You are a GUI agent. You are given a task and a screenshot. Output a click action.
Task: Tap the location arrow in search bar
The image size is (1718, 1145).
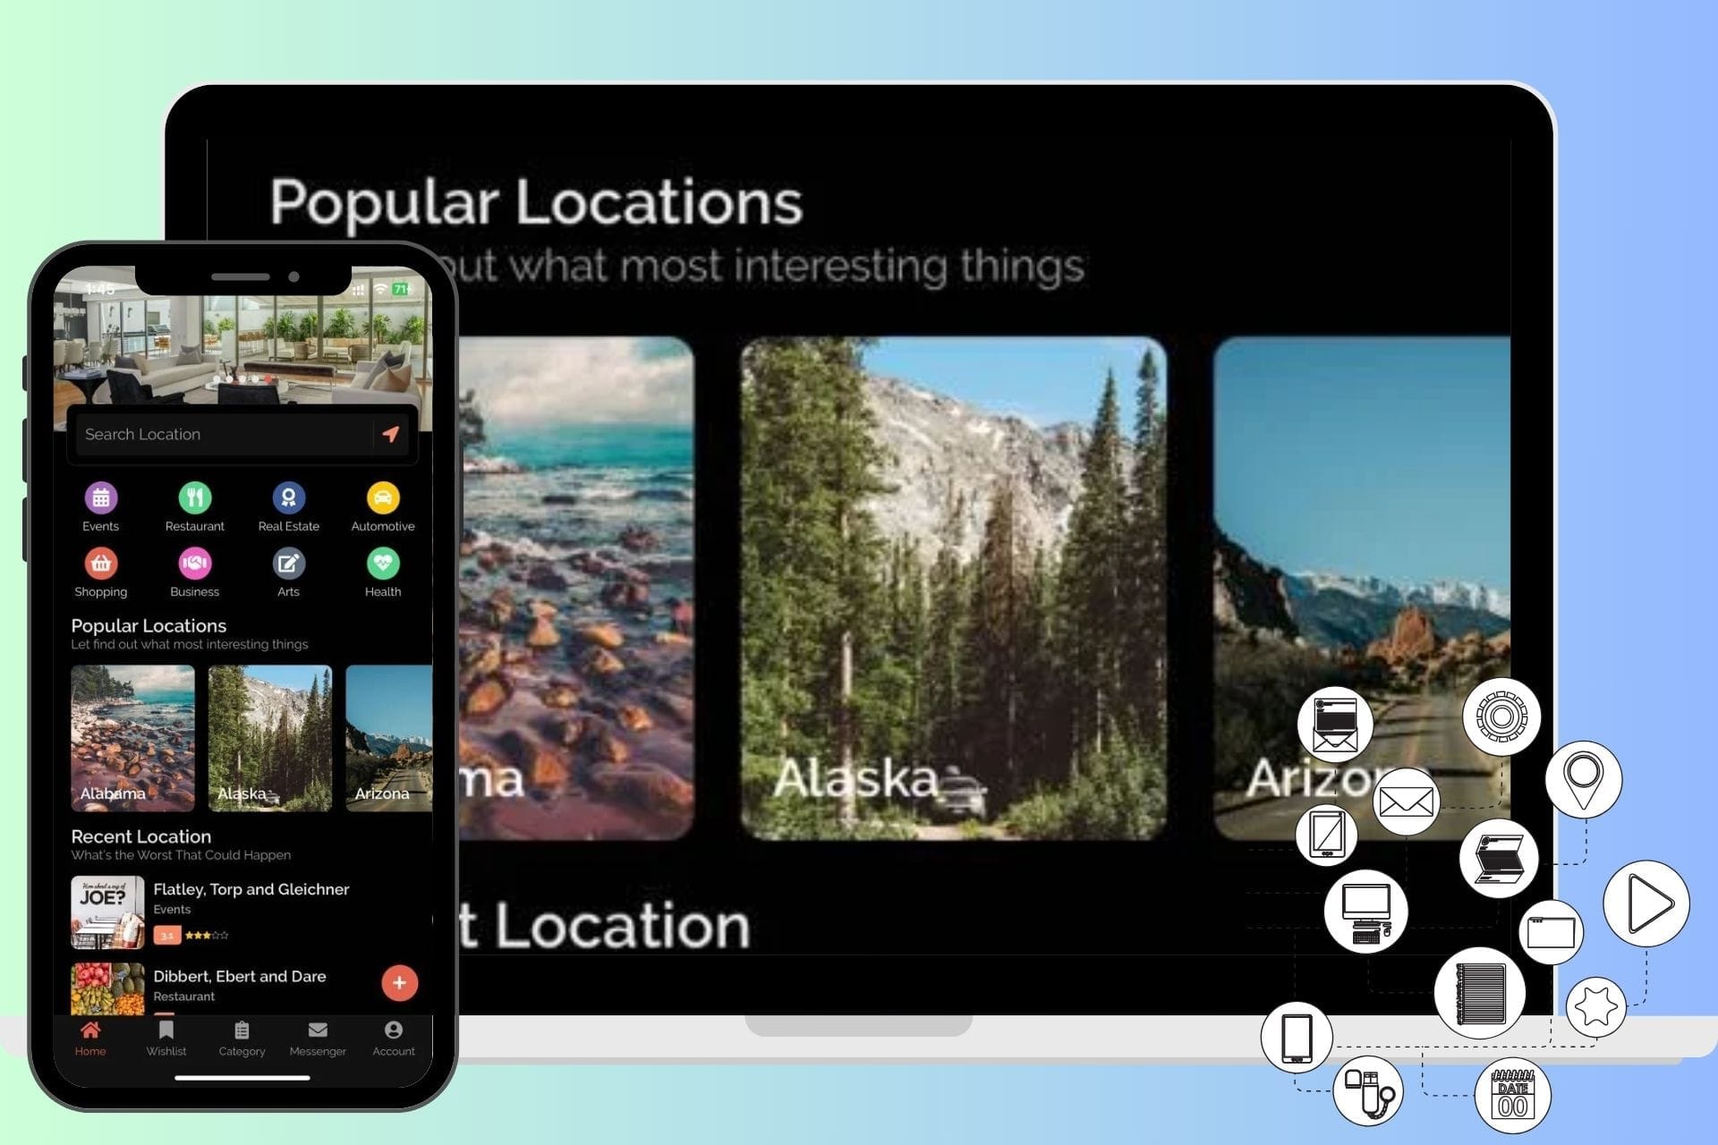click(391, 434)
